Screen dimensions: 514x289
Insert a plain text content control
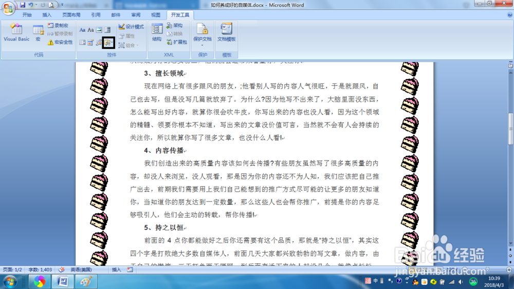[90, 30]
